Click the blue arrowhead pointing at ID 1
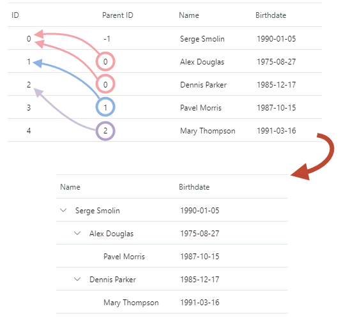The height and width of the screenshot is (325, 341). pyautogui.click(x=38, y=63)
